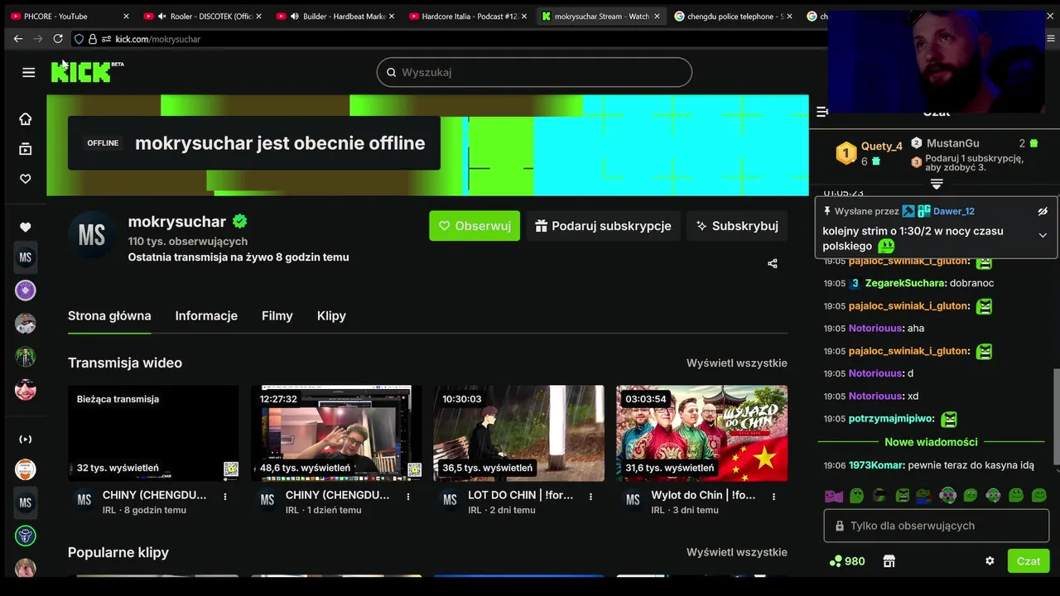Switch to Informacje tab
This screenshot has height=596, width=1060.
pos(206,315)
